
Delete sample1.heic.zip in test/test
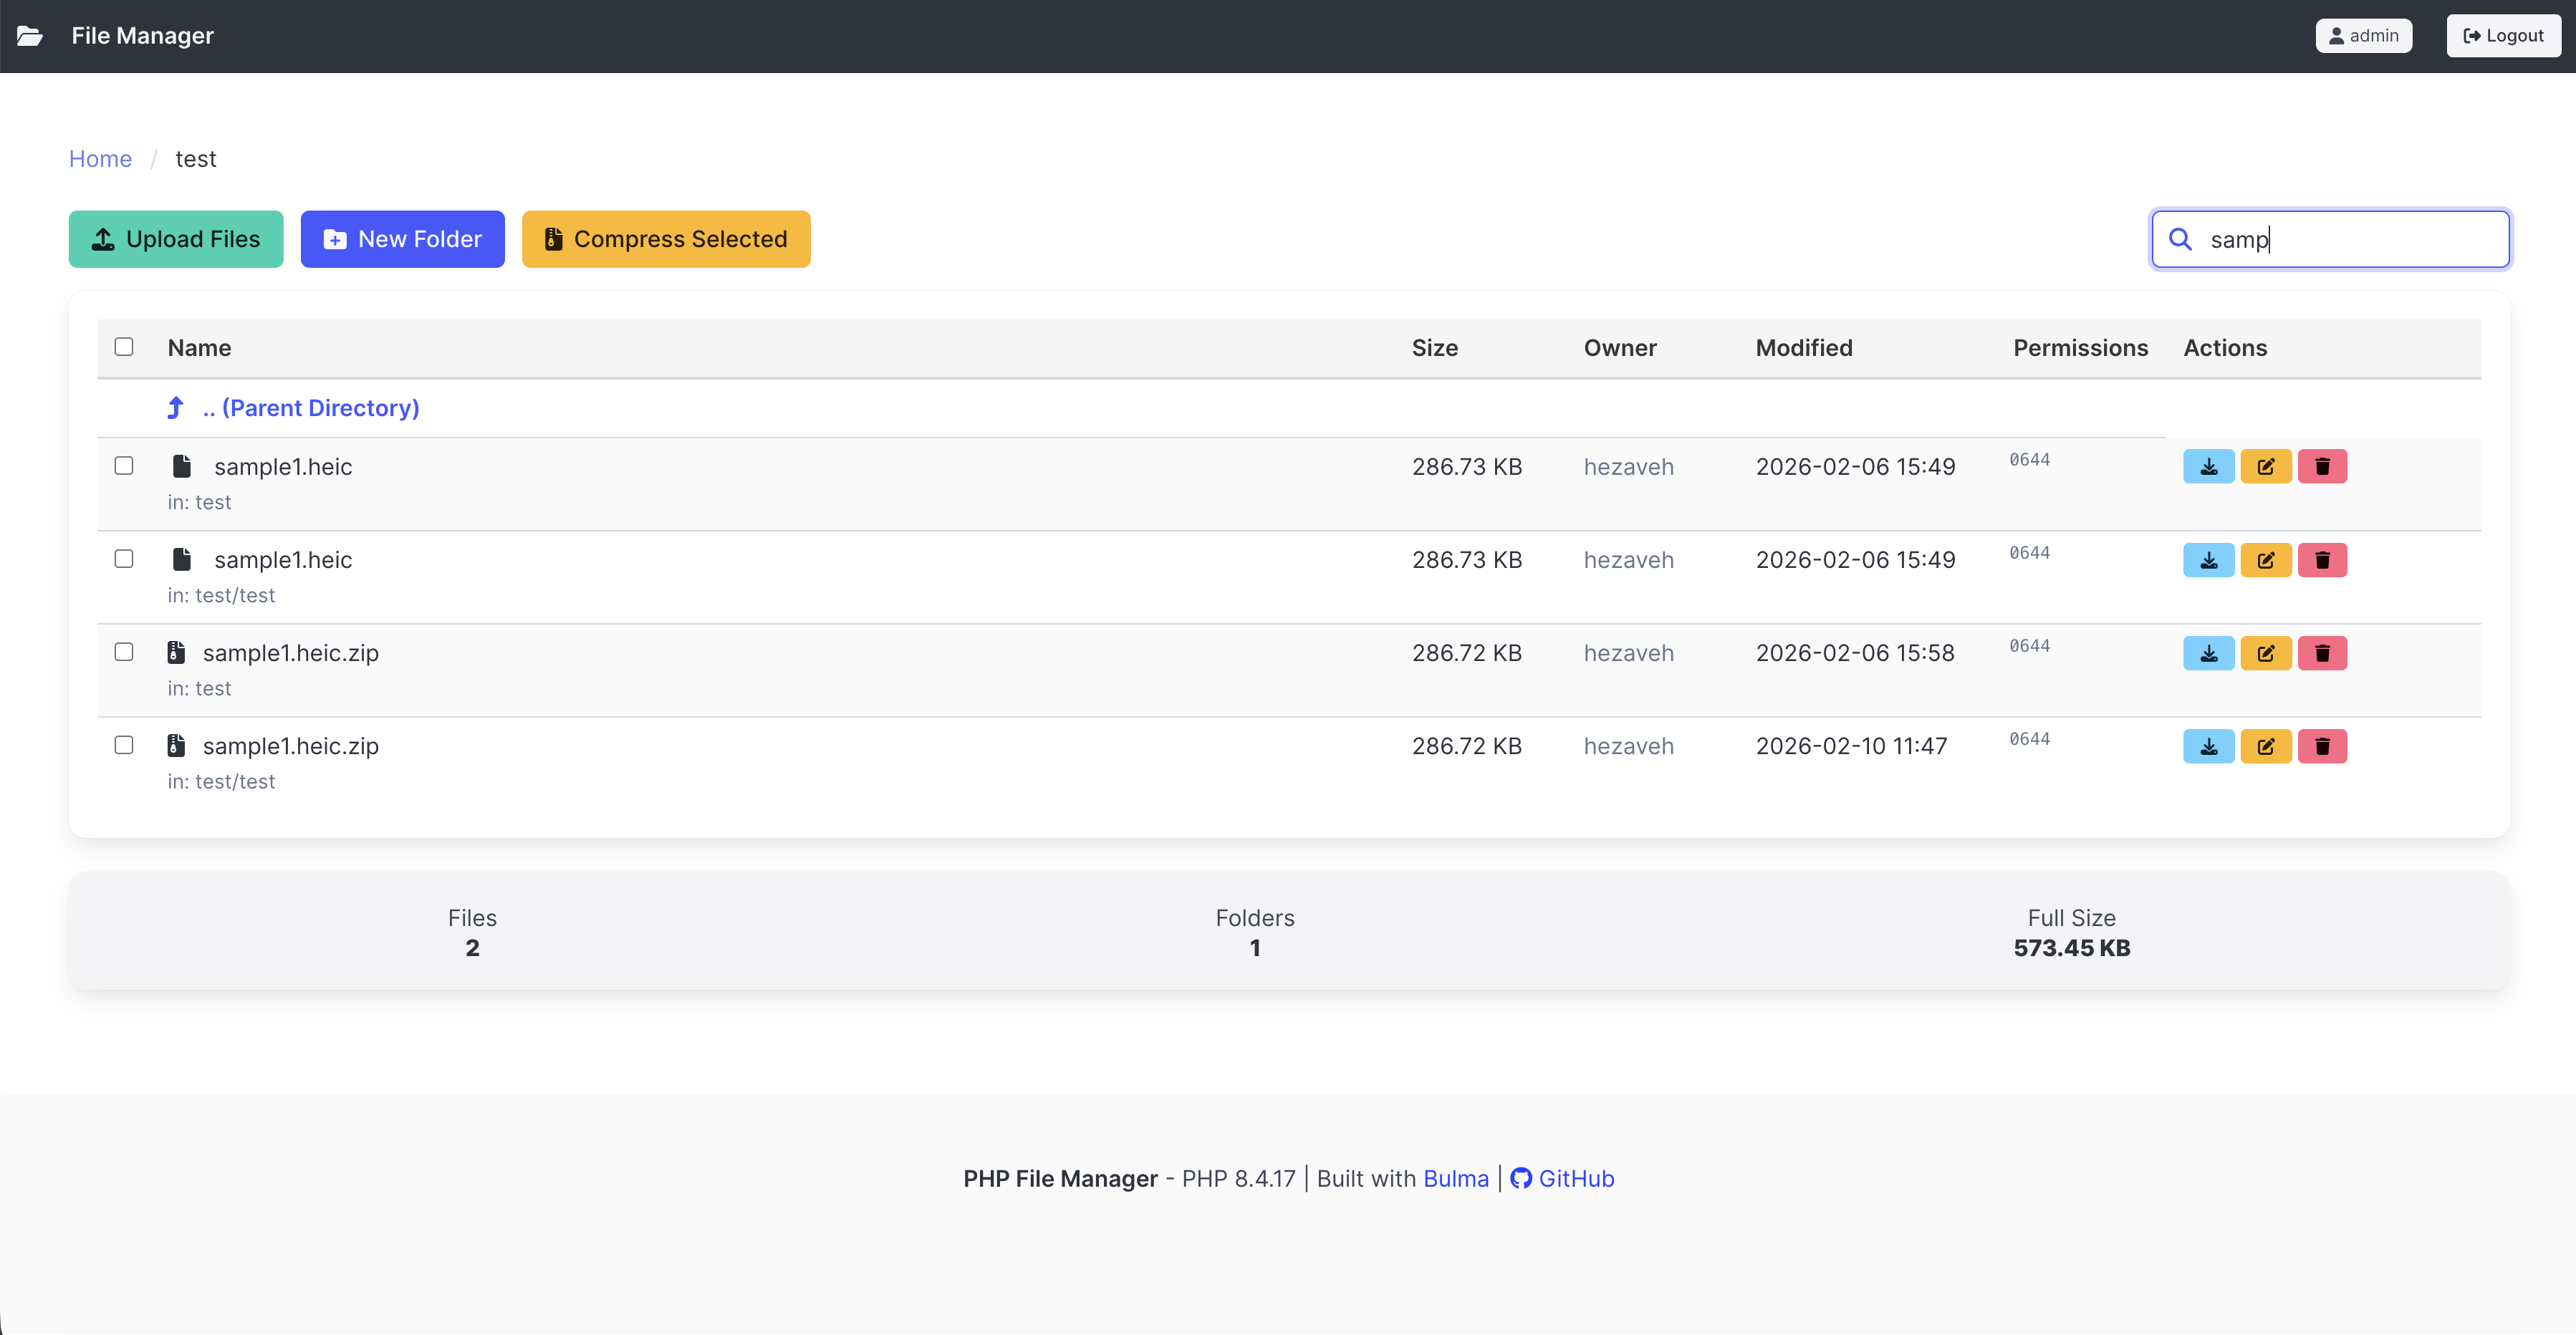[x=2322, y=746]
